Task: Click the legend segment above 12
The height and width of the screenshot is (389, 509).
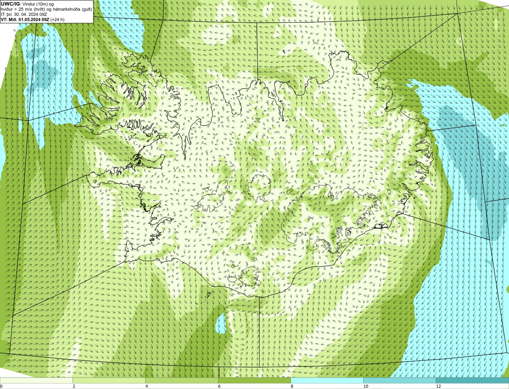Action: [473, 381]
